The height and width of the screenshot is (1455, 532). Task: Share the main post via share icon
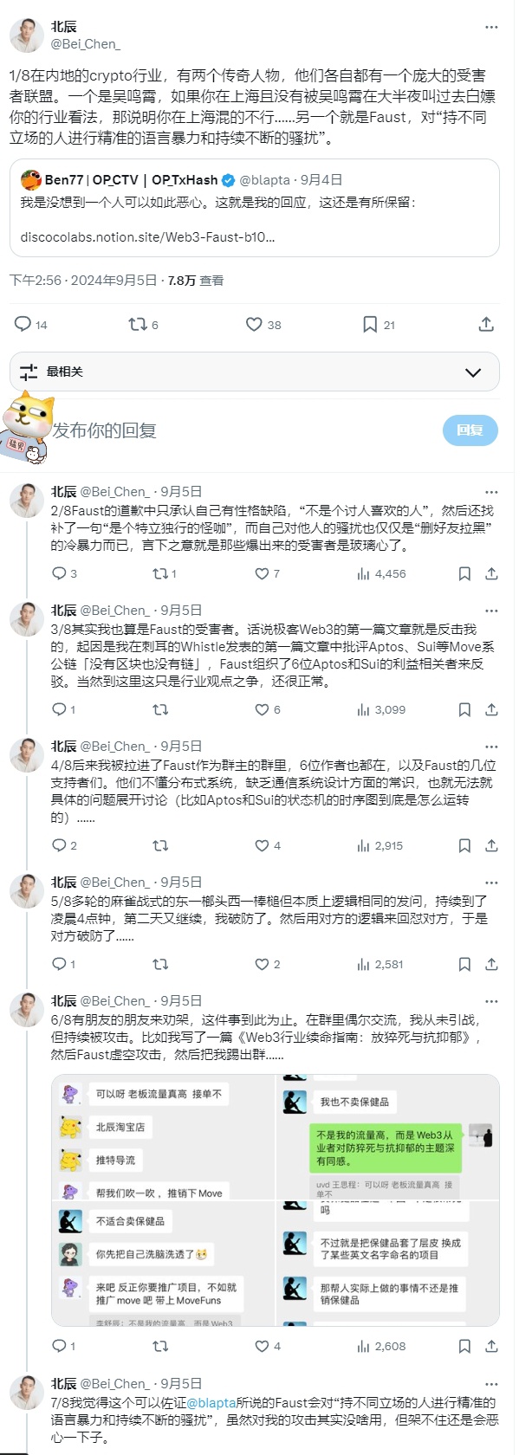coord(486,324)
